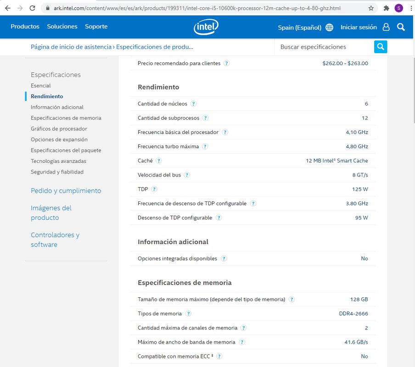Viewport: 415px width, 367px height.
Task: Show help for Máximo de ancho de banda
Action: pyautogui.click(x=241, y=342)
